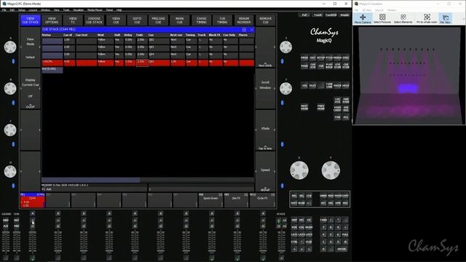
Task: Choose Select Fixtures tool in Visualiser
Action: [382, 18]
